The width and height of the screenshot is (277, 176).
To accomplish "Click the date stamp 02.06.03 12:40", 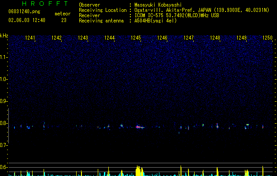I will click(x=27, y=20).
